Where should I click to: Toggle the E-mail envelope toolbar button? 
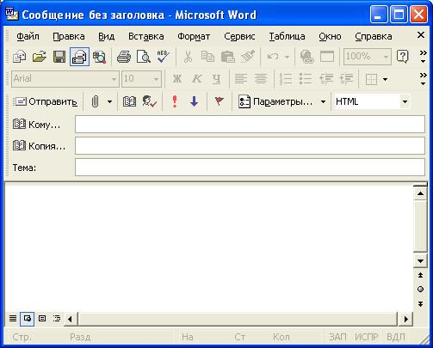click(79, 57)
